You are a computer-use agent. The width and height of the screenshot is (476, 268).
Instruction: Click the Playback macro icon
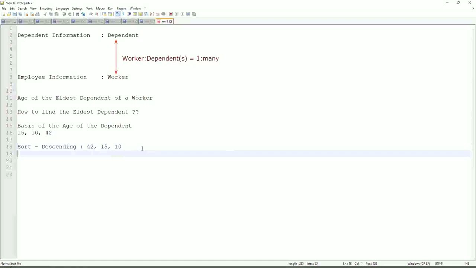182,14
